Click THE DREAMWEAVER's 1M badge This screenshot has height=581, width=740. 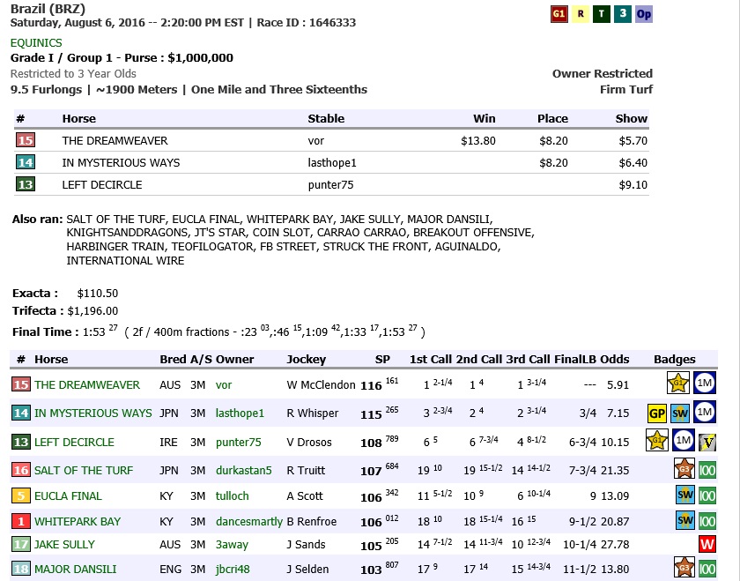pos(705,383)
